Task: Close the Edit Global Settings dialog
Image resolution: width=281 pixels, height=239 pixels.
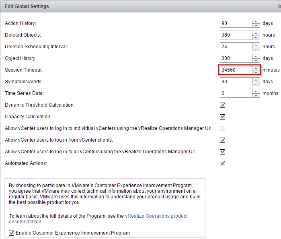Action: 279,6
